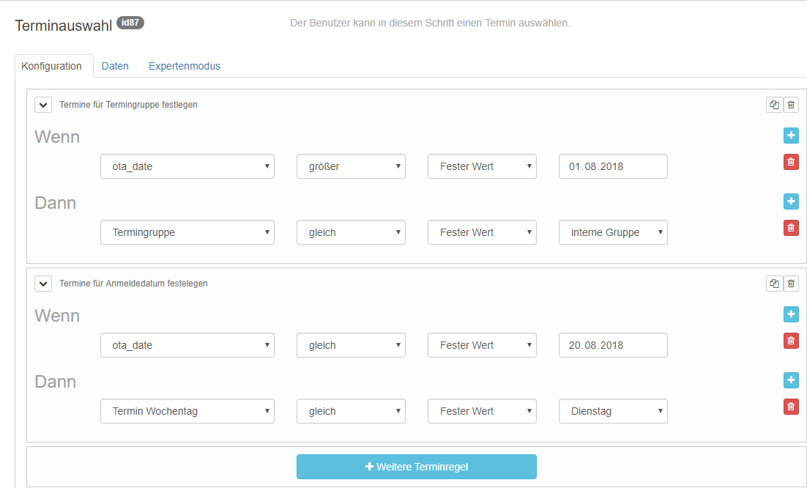The height and width of the screenshot is (488, 807).
Task: Click the 01.08.2018 date input field
Action: (x=613, y=166)
